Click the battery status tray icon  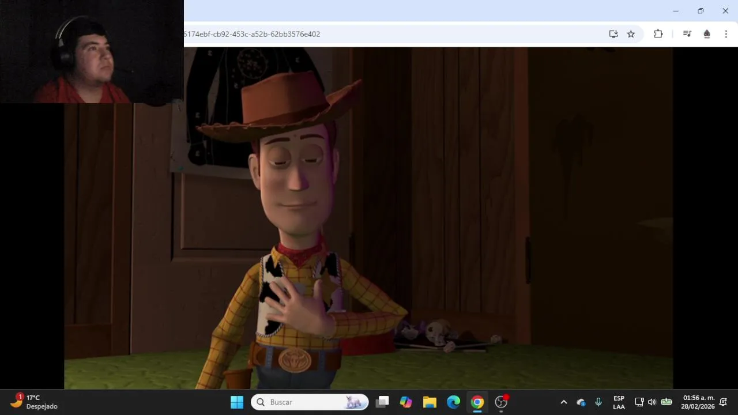pos(667,402)
